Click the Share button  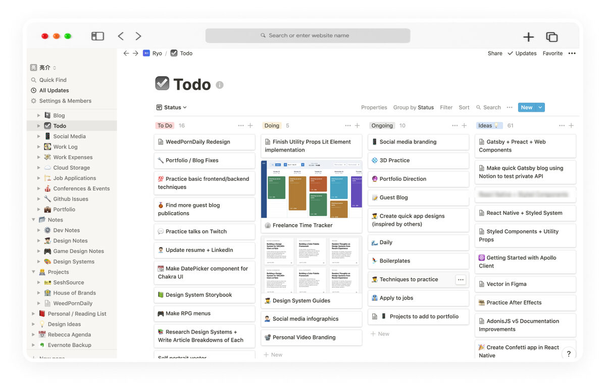[x=495, y=53]
